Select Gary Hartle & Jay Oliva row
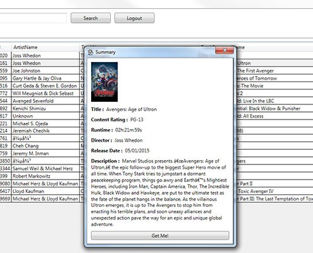 [46, 78]
